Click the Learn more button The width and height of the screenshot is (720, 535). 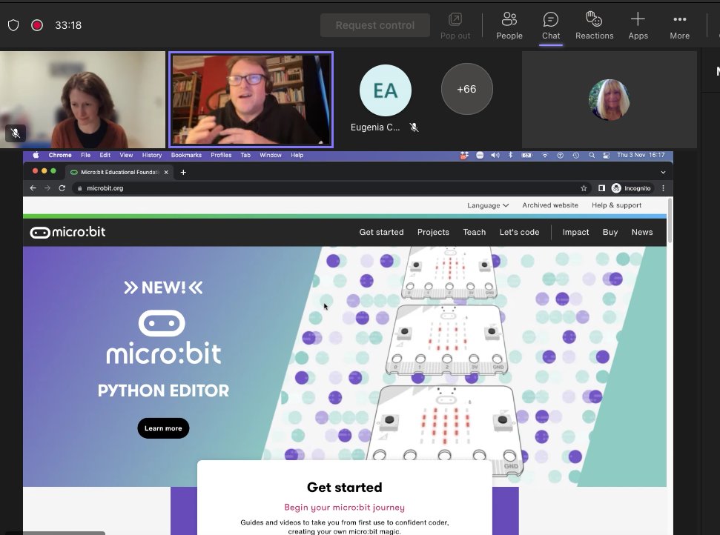click(163, 428)
